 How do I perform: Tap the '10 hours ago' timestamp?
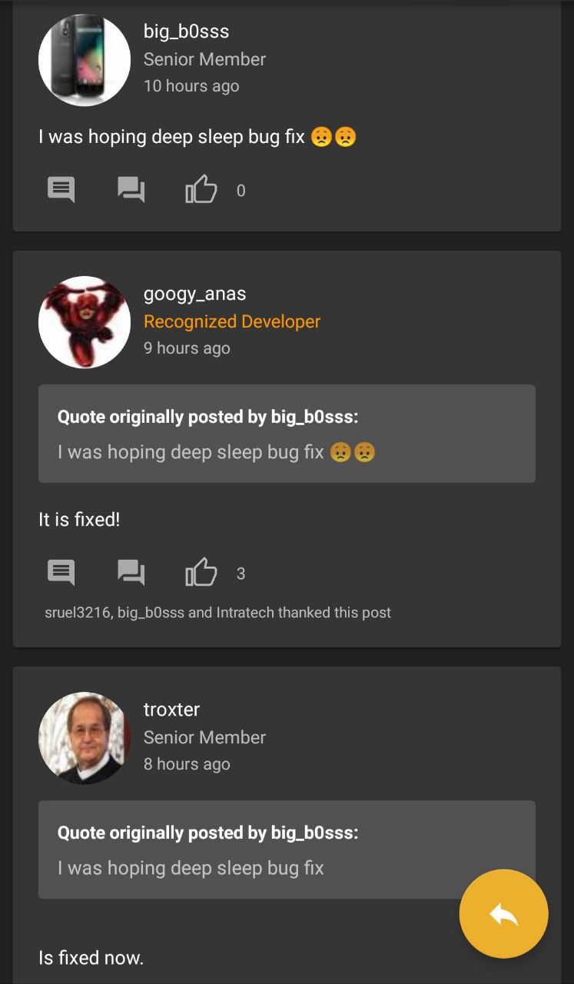191,86
